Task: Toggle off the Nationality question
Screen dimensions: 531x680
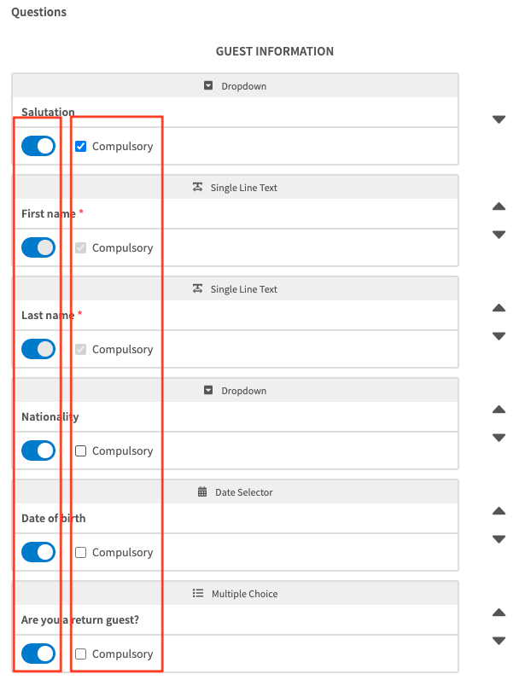Action: pyautogui.click(x=38, y=450)
